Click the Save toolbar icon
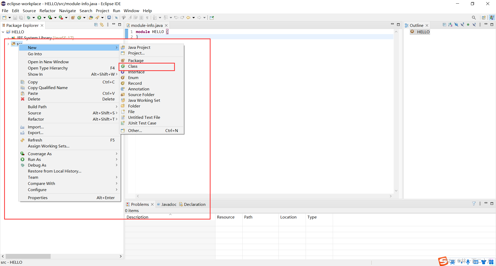496x266 pixels. [15, 18]
